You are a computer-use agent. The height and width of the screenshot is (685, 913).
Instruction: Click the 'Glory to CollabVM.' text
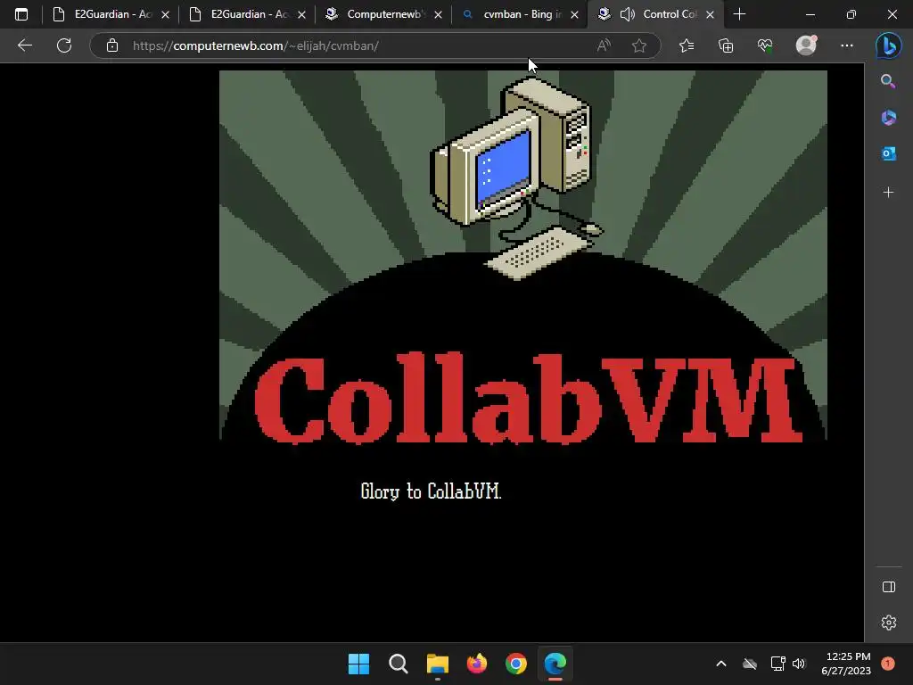[x=431, y=491]
